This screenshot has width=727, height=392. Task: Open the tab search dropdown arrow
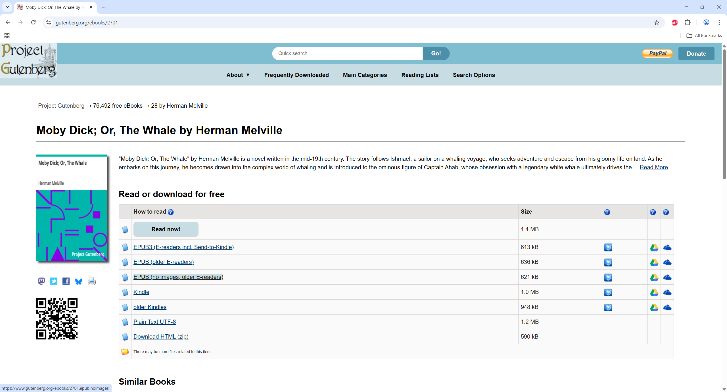[x=7, y=7]
